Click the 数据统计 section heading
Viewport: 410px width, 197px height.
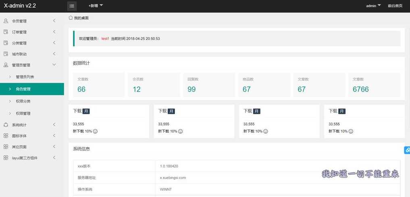pyautogui.click(x=81, y=63)
